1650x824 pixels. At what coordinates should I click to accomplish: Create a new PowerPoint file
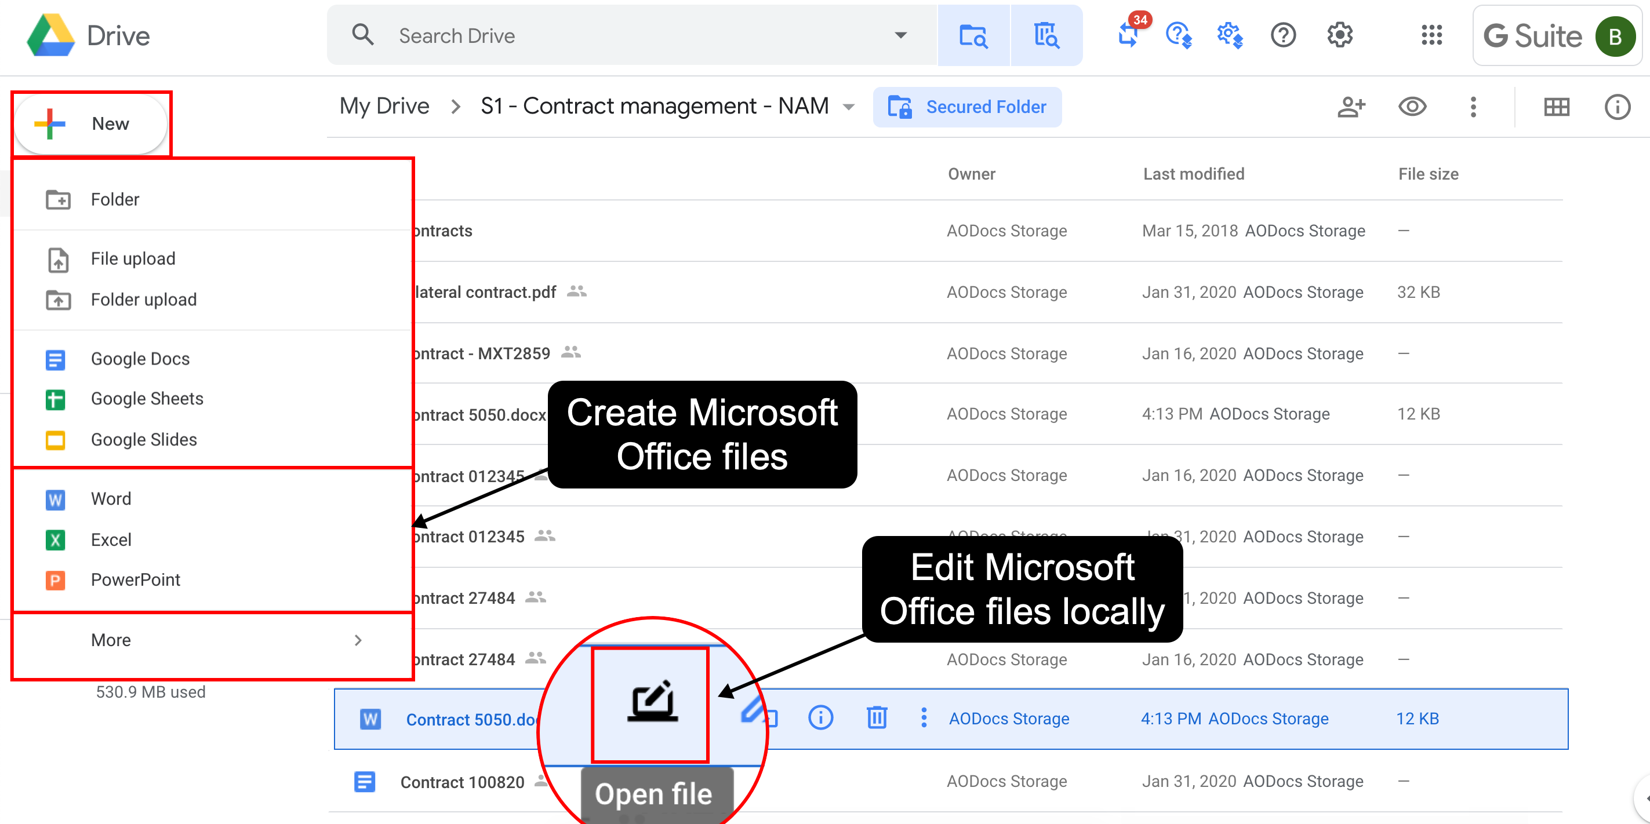pos(212,580)
